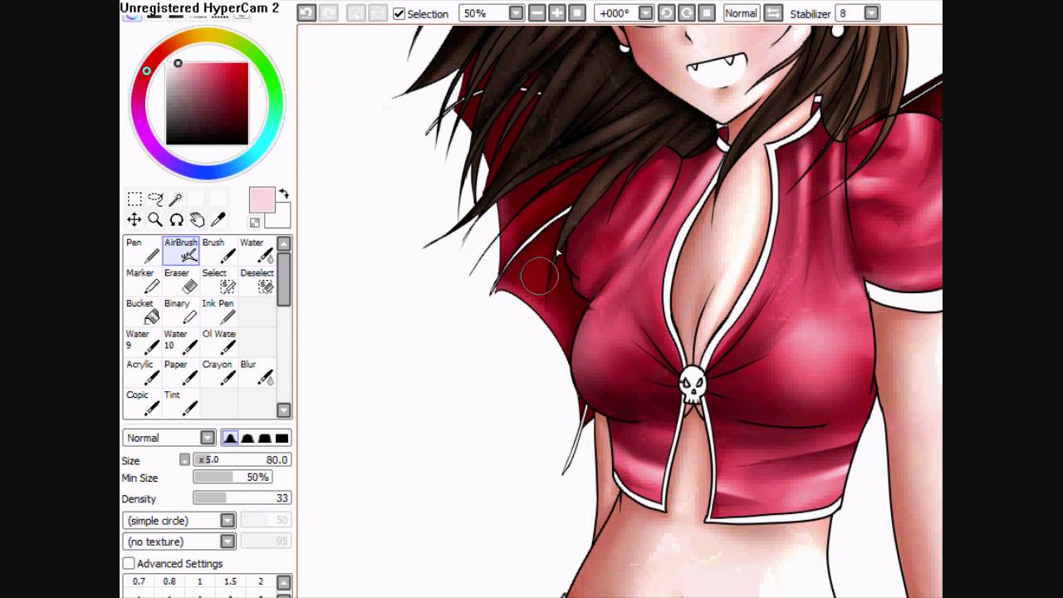Screen dimensions: 1063x598
Task: Click the Normal view mode button in toolbar
Action: [741, 13]
